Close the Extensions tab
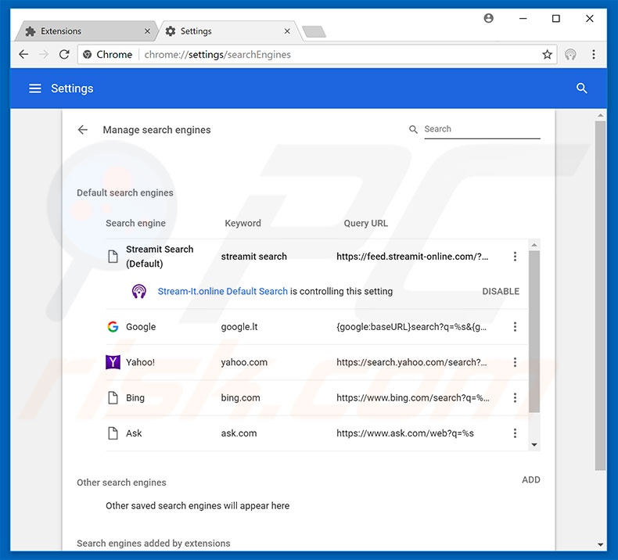This screenshot has width=618, height=560. pos(147,31)
